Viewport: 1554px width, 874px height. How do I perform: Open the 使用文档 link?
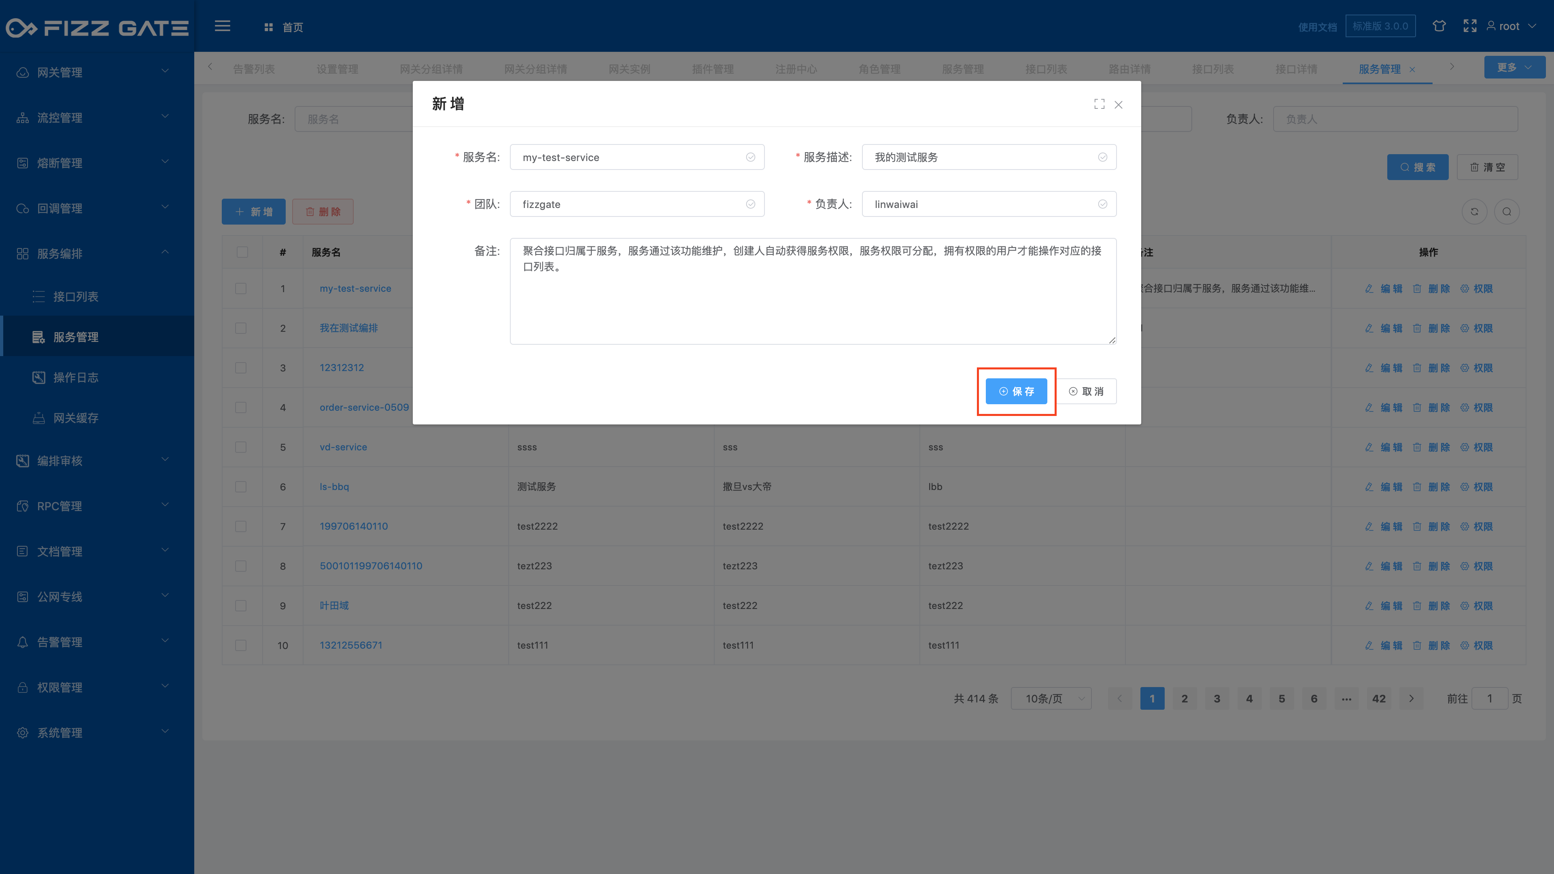[1318, 27]
